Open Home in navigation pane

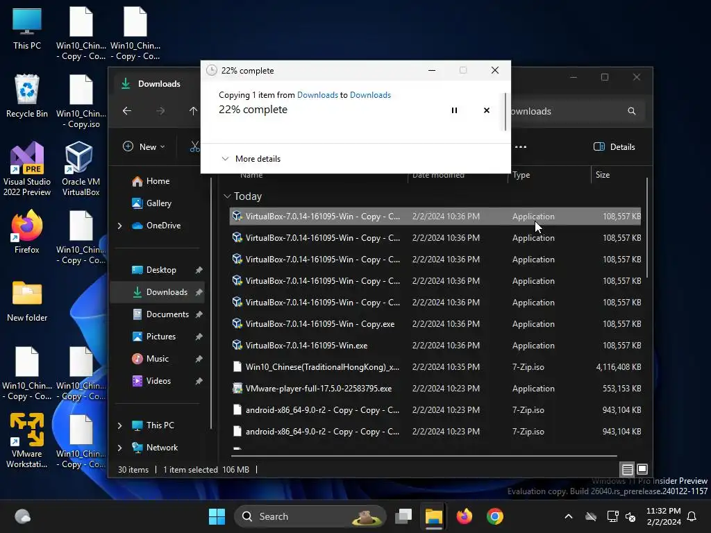coord(158,181)
